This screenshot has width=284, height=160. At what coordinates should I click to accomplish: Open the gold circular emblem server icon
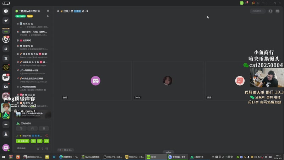pyautogui.click(x=6, y=68)
